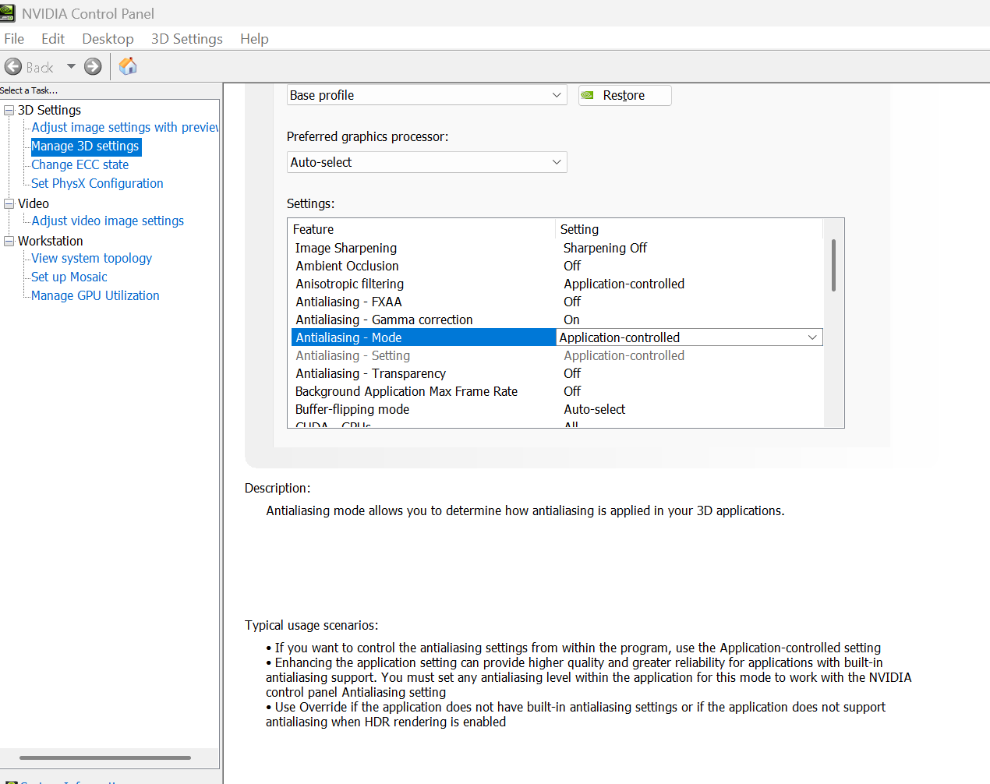
Task: Collapse the 3D Settings tree node
Action: point(9,111)
